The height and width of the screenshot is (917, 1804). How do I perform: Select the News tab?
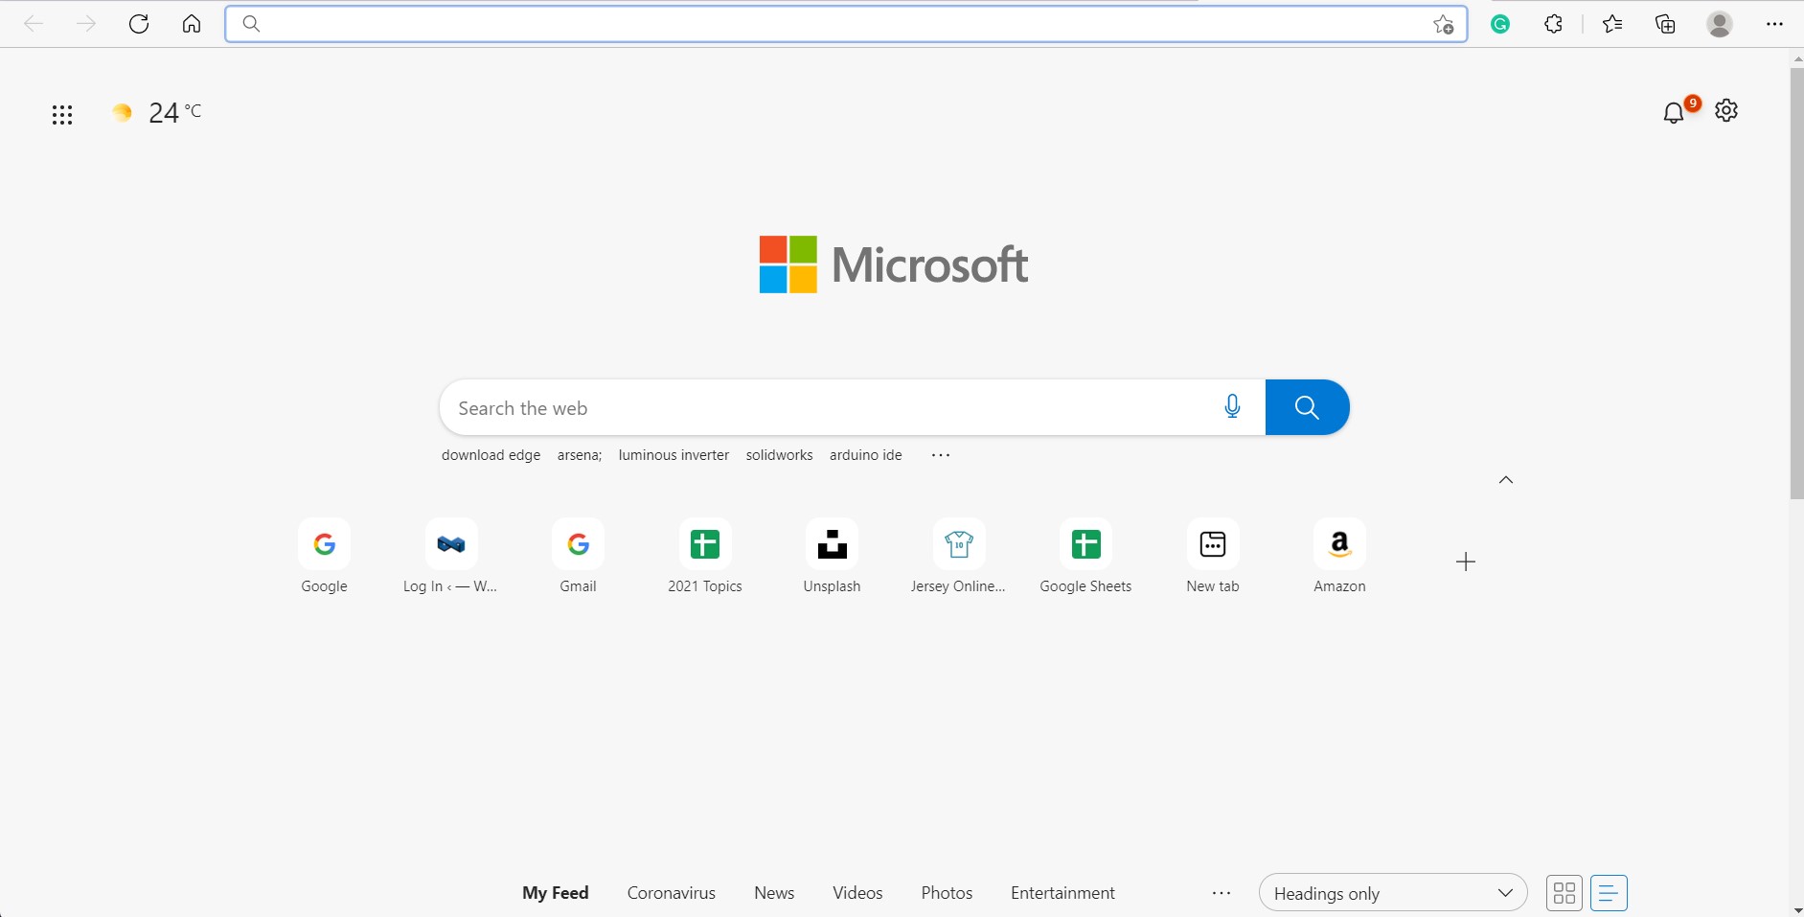point(774,893)
